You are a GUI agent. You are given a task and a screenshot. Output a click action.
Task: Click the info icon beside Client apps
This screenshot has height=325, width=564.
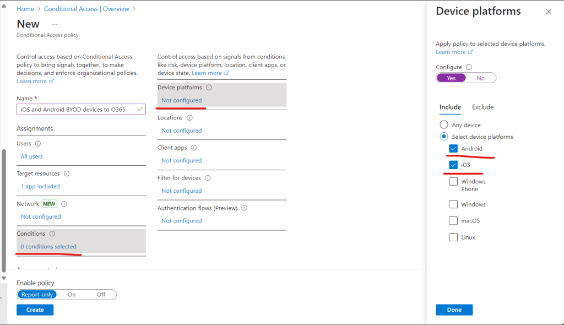pos(194,148)
